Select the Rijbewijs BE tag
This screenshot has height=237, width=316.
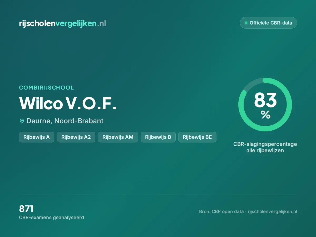197,137
